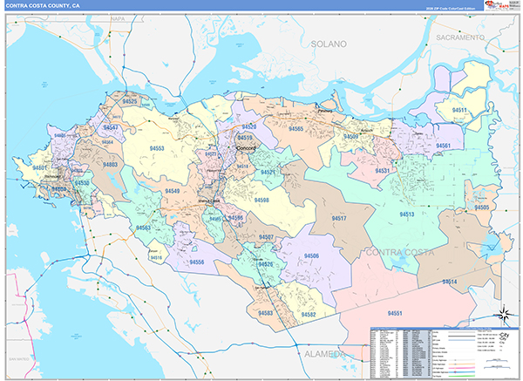Click ZIP code label 94565
Image resolution: width=523 pixels, height=381 pixels.
coord(295,129)
